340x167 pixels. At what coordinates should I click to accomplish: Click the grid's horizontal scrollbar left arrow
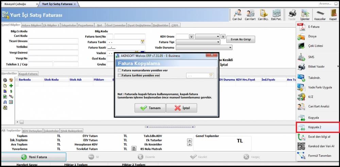click(x=18, y=122)
